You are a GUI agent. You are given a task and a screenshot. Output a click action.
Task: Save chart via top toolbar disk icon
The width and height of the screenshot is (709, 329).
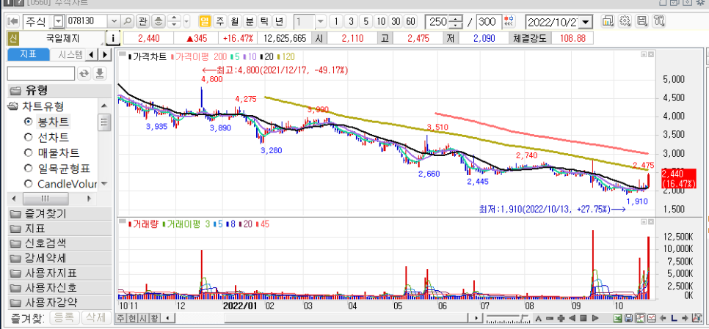(x=641, y=21)
